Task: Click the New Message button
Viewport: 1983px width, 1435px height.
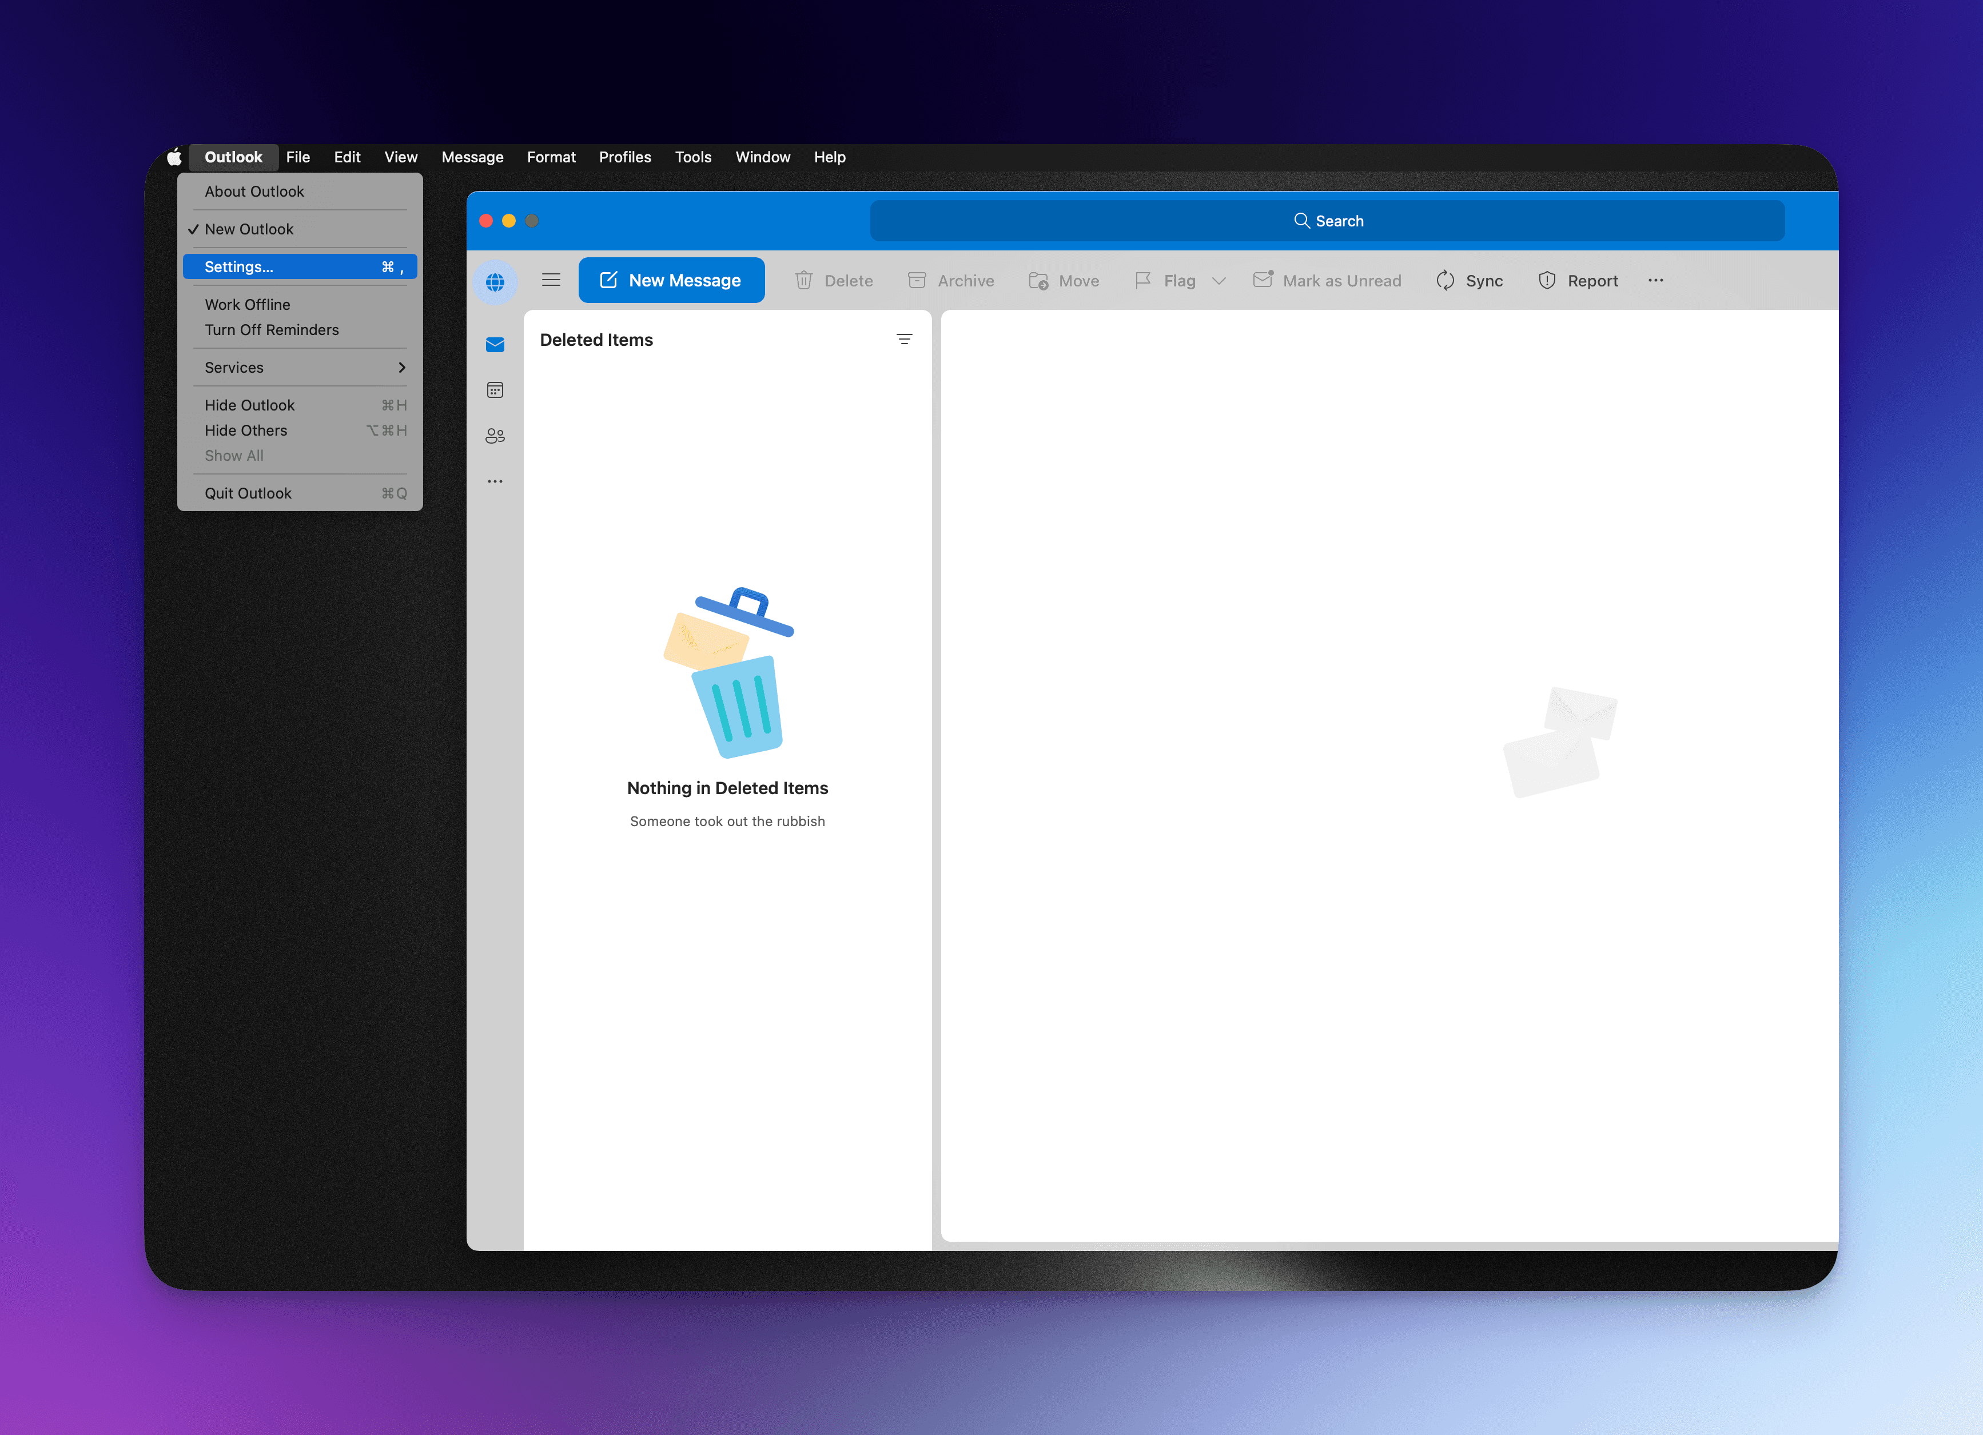Action: [671, 281]
